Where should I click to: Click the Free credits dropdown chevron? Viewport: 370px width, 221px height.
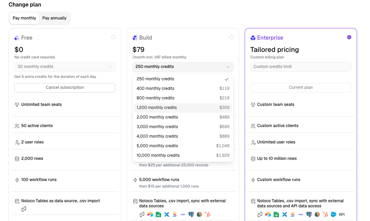110,67
